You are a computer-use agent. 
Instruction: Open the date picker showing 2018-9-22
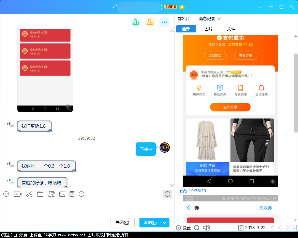point(252,227)
